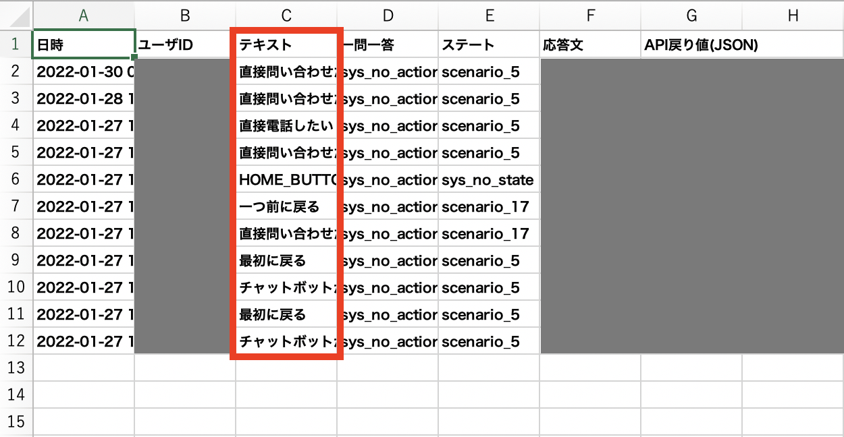Select the scenario_17 cell in row 8

(x=489, y=233)
